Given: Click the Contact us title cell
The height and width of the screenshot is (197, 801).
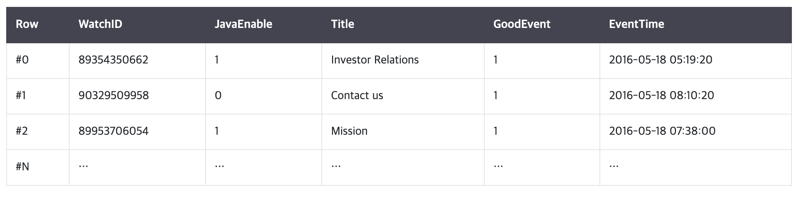Looking at the screenshot, I should (357, 96).
